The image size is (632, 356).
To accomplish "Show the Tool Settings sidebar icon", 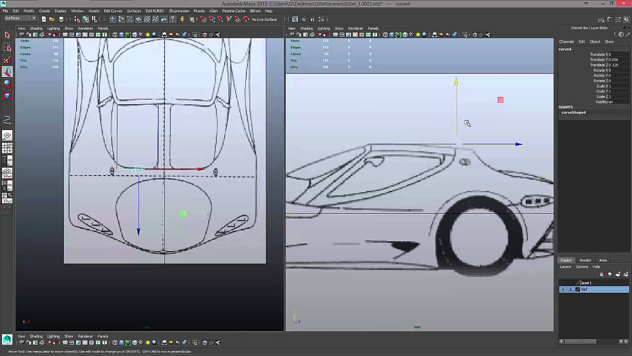I will pyautogui.click(x=619, y=19).
